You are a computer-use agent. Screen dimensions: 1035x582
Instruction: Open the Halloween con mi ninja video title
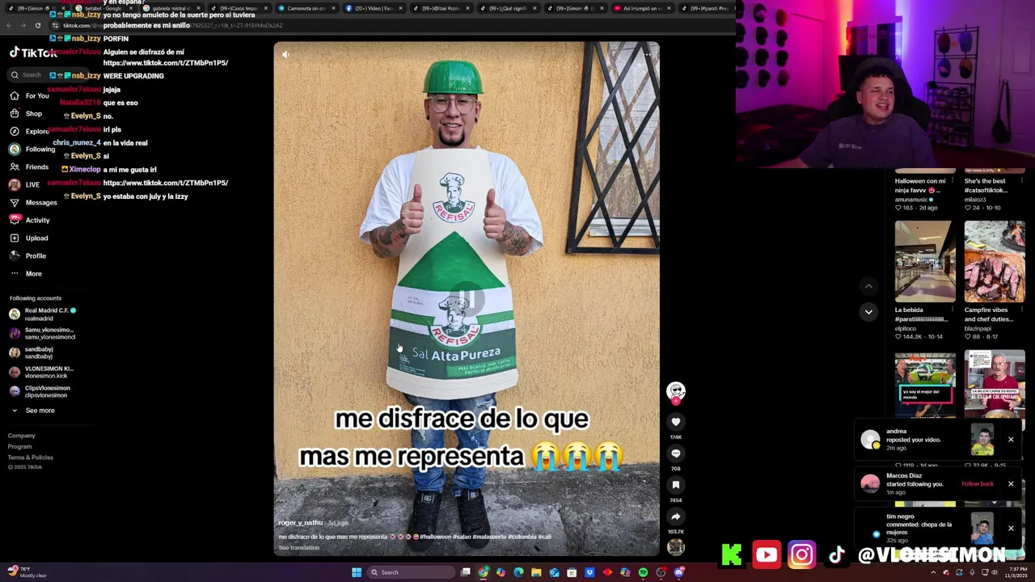click(920, 186)
